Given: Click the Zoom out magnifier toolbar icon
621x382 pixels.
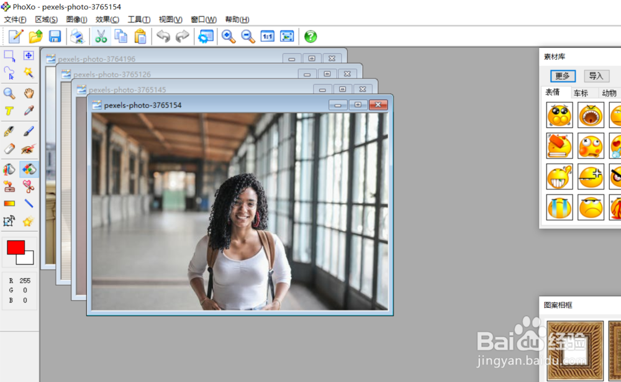Looking at the screenshot, I should 248,37.
